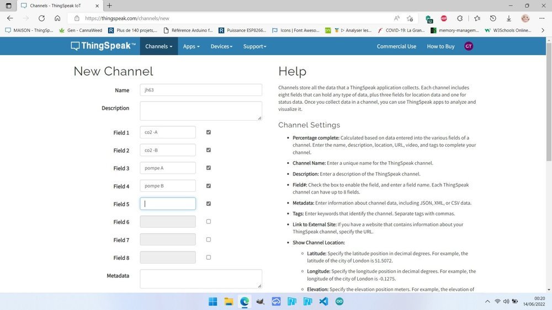Uncheck the Field 5 checkbox
This screenshot has height=310, width=552.
coord(209,204)
